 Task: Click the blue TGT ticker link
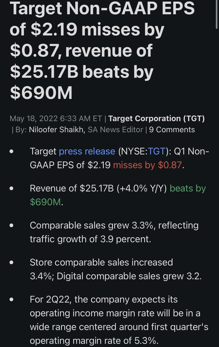pyautogui.click(x=156, y=151)
